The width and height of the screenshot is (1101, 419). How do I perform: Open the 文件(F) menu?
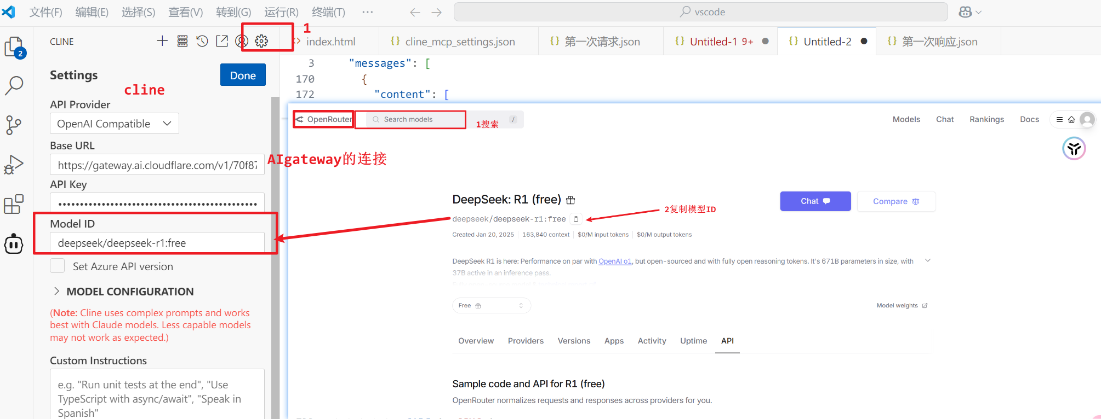[45, 12]
